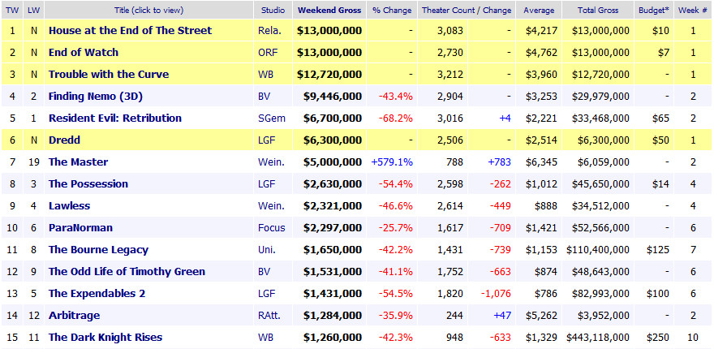The height and width of the screenshot is (349, 714).
Task: Select the $12,720,000 weekend gross value
Action: pos(329,75)
